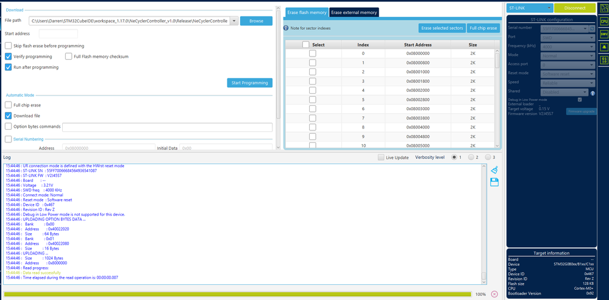The width and height of the screenshot is (609, 300).
Task: Click log line 'Data read successfully'
Action: click(41, 273)
